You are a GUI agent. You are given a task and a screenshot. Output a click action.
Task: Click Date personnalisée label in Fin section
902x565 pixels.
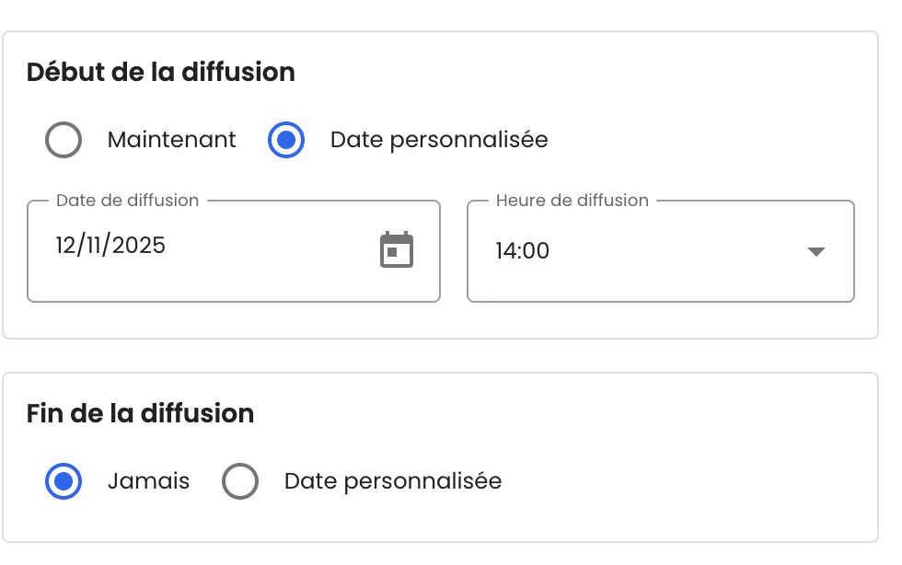[393, 481]
